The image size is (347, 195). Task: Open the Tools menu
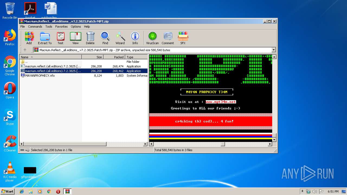[49, 27]
